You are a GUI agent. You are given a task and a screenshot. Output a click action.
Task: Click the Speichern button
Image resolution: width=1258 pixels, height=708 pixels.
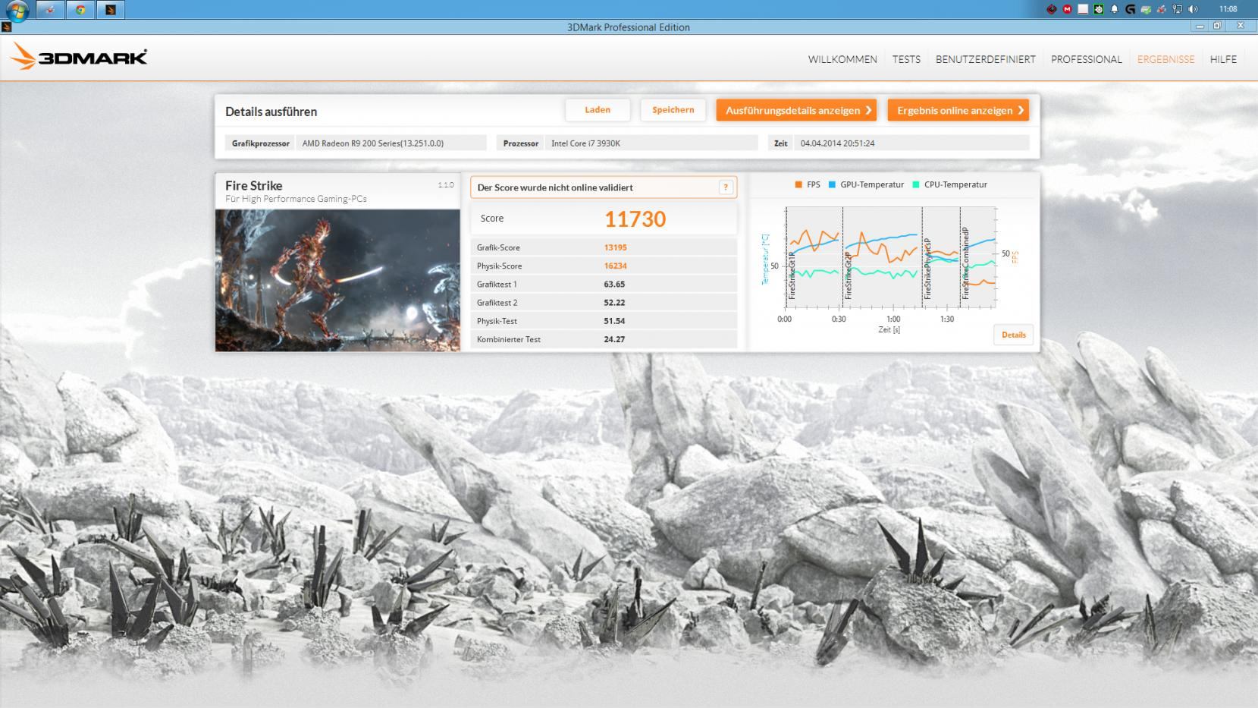pos(673,110)
